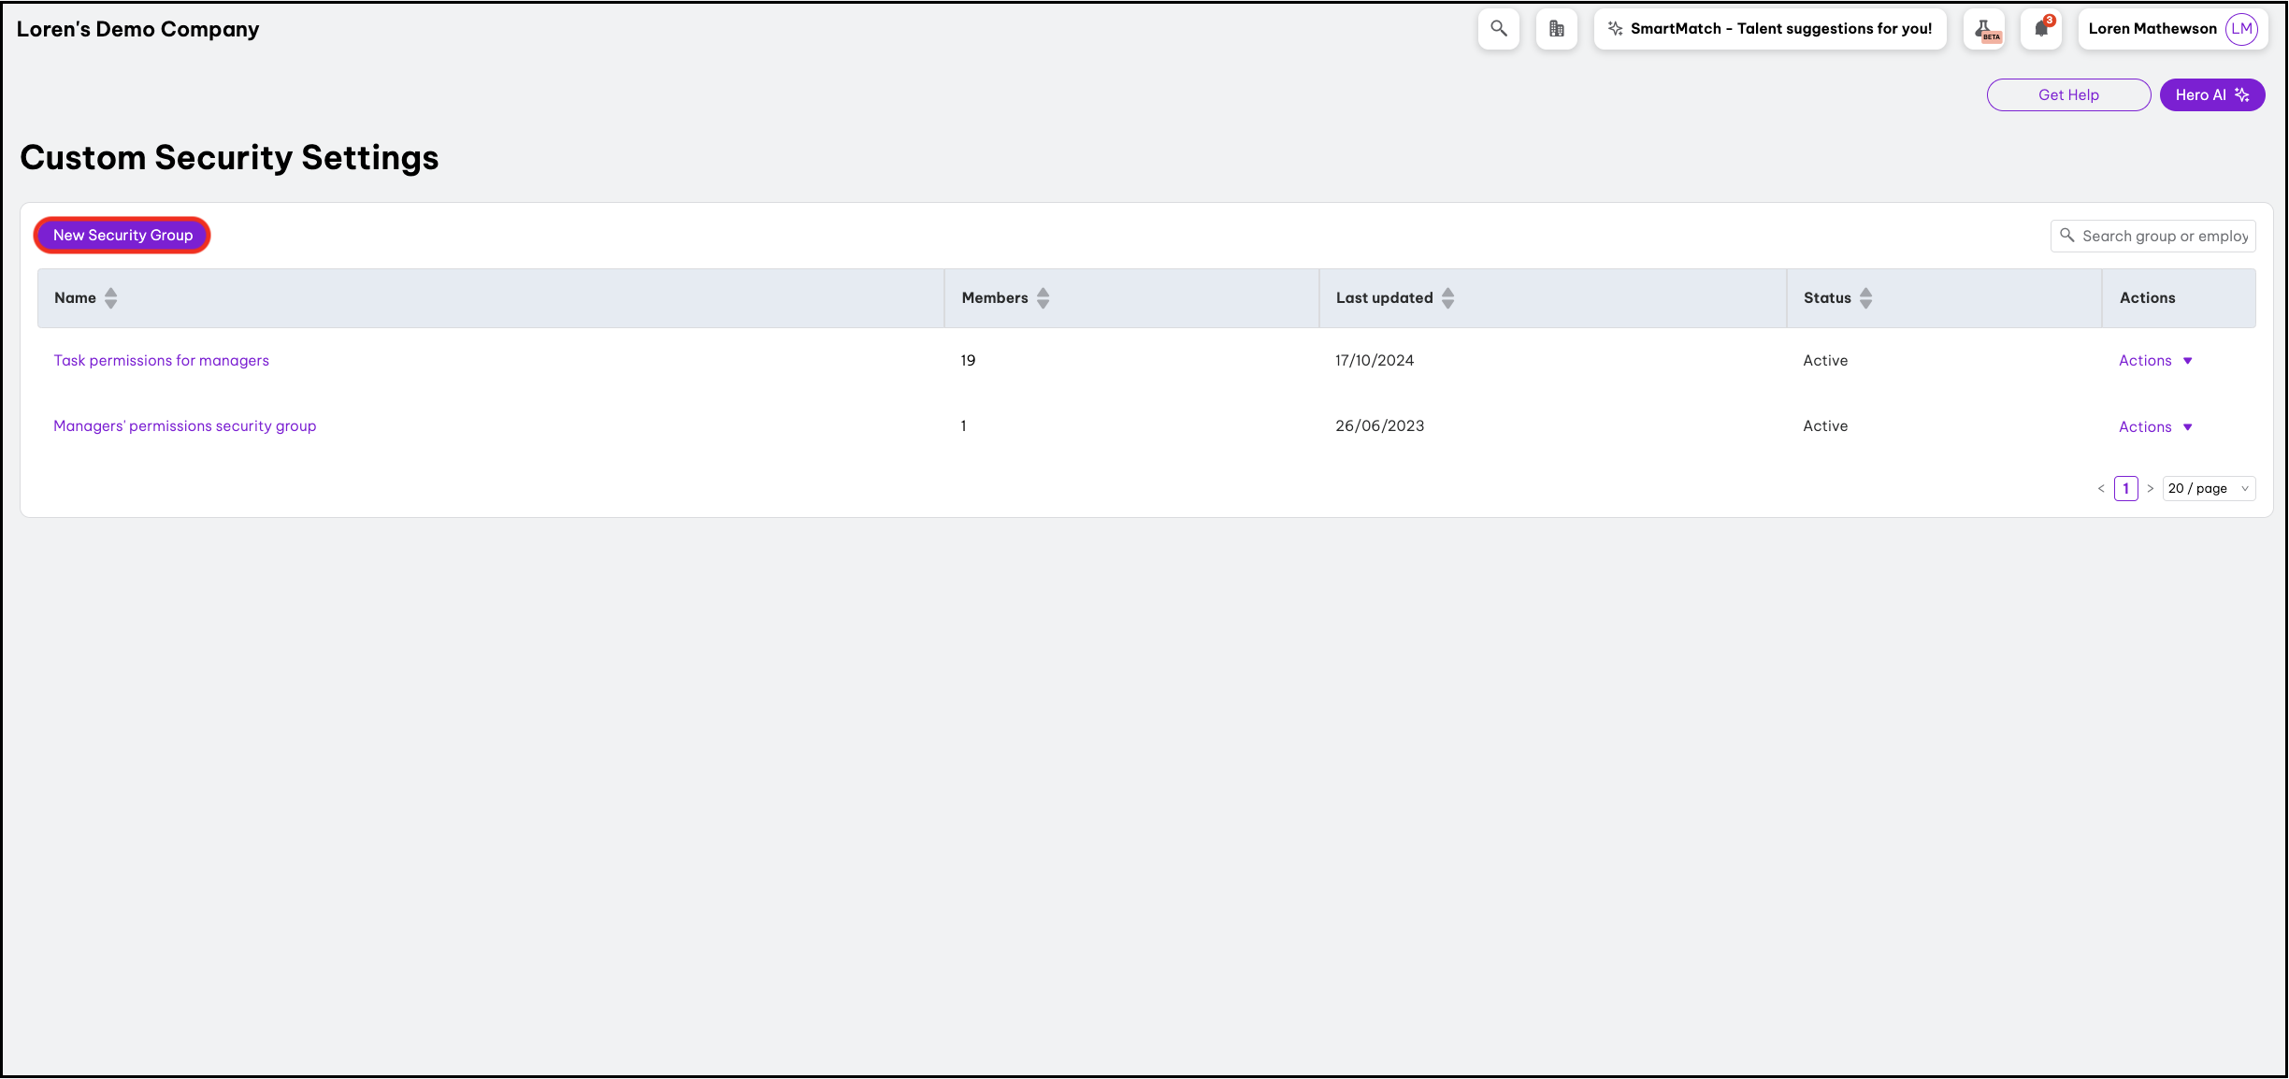Expand Actions dropdown for Task permissions row
This screenshot has height=1079, width=2289.
pos(2155,361)
